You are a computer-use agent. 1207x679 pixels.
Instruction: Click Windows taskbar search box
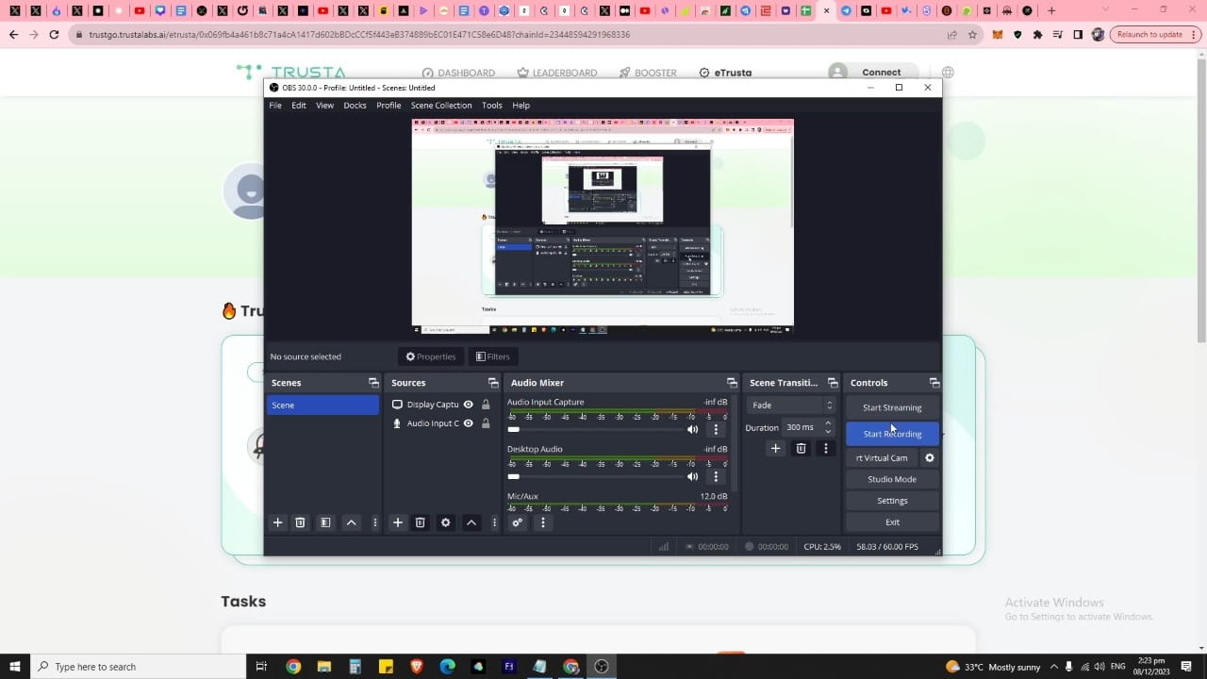(137, 667)
